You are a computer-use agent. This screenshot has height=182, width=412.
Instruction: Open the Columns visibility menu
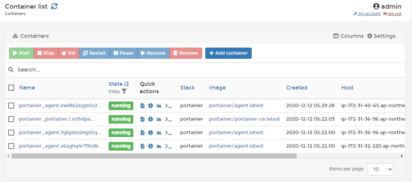pos(348,36)
